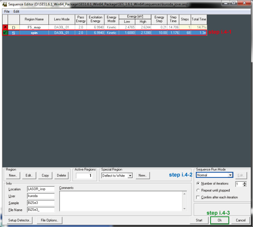Maximize the Sequence Editor window
This screenshot has width=253, height=227.
point(234,3)
